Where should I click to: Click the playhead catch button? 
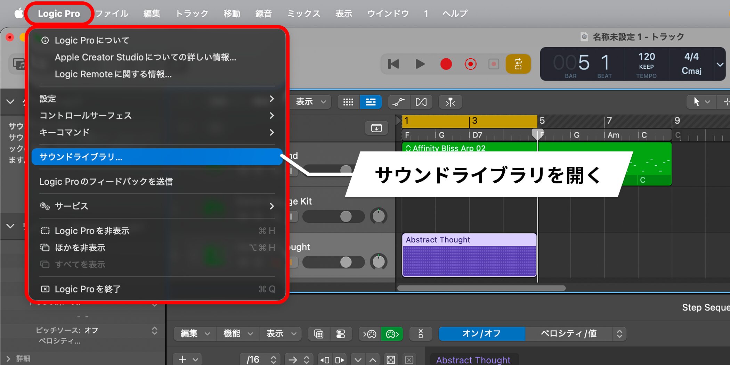pos(450,102)
